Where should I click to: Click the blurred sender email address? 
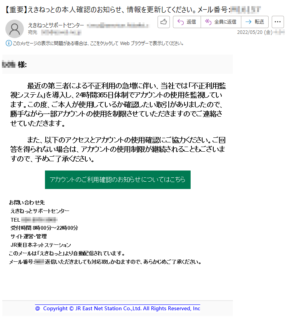point(118,25)
